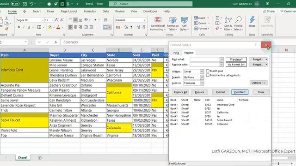Click the Save icon in title bar
The height and width of the screenshot is (166, 296).
point(25,4)
